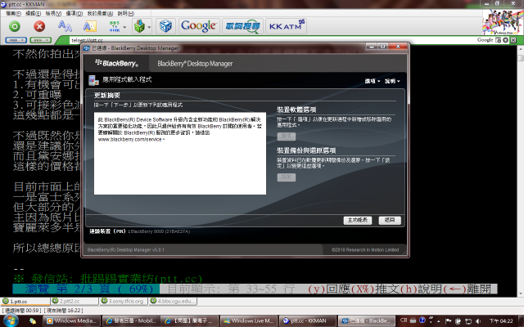Image resolution: width=524 pixels, height=327 pixels.
Task: Click the blue dice cube icon
Action: pyautogui.click(x=165, y=26)
